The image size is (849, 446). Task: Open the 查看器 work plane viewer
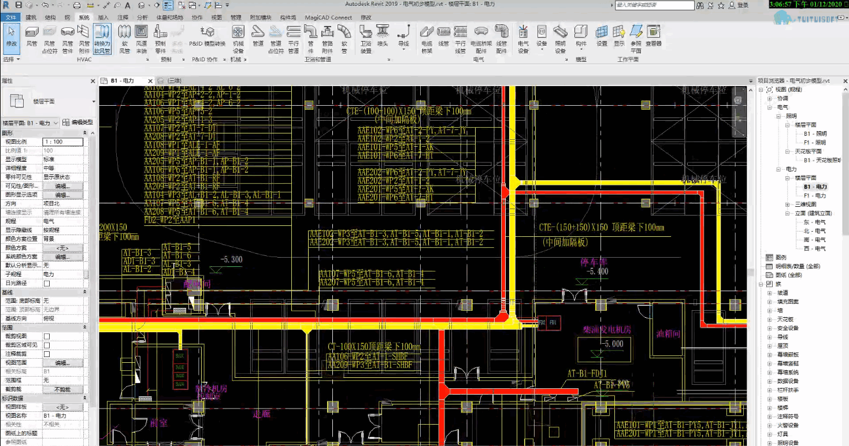click(x=654, y=36)
